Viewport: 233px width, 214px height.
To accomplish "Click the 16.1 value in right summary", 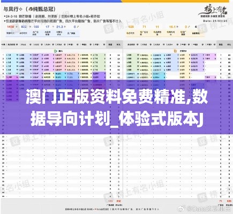I will pos(172,27).
